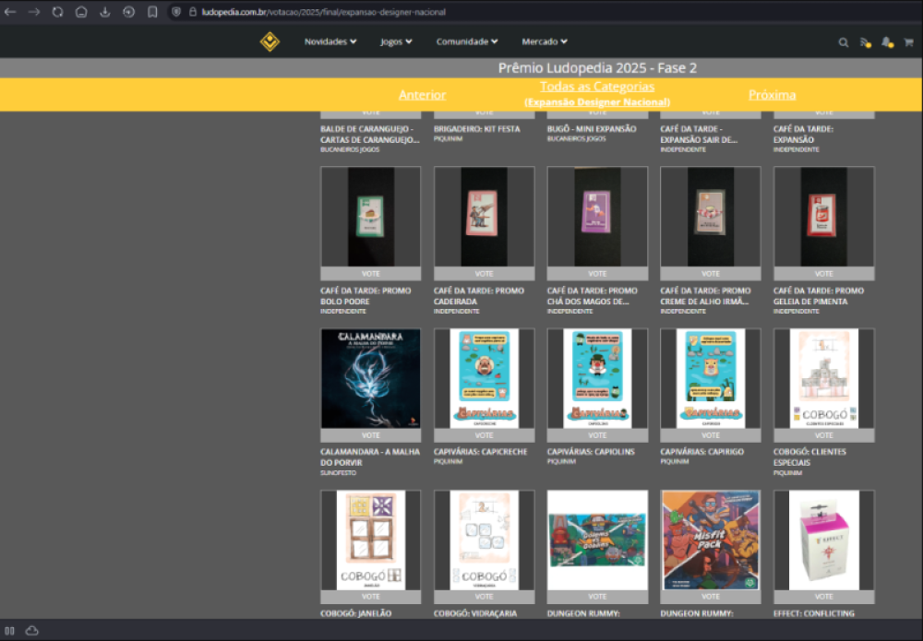
Task: Vote for Calamandara - A Malha do Porvir
Action: pyautogui.click(x=370, y=435)
